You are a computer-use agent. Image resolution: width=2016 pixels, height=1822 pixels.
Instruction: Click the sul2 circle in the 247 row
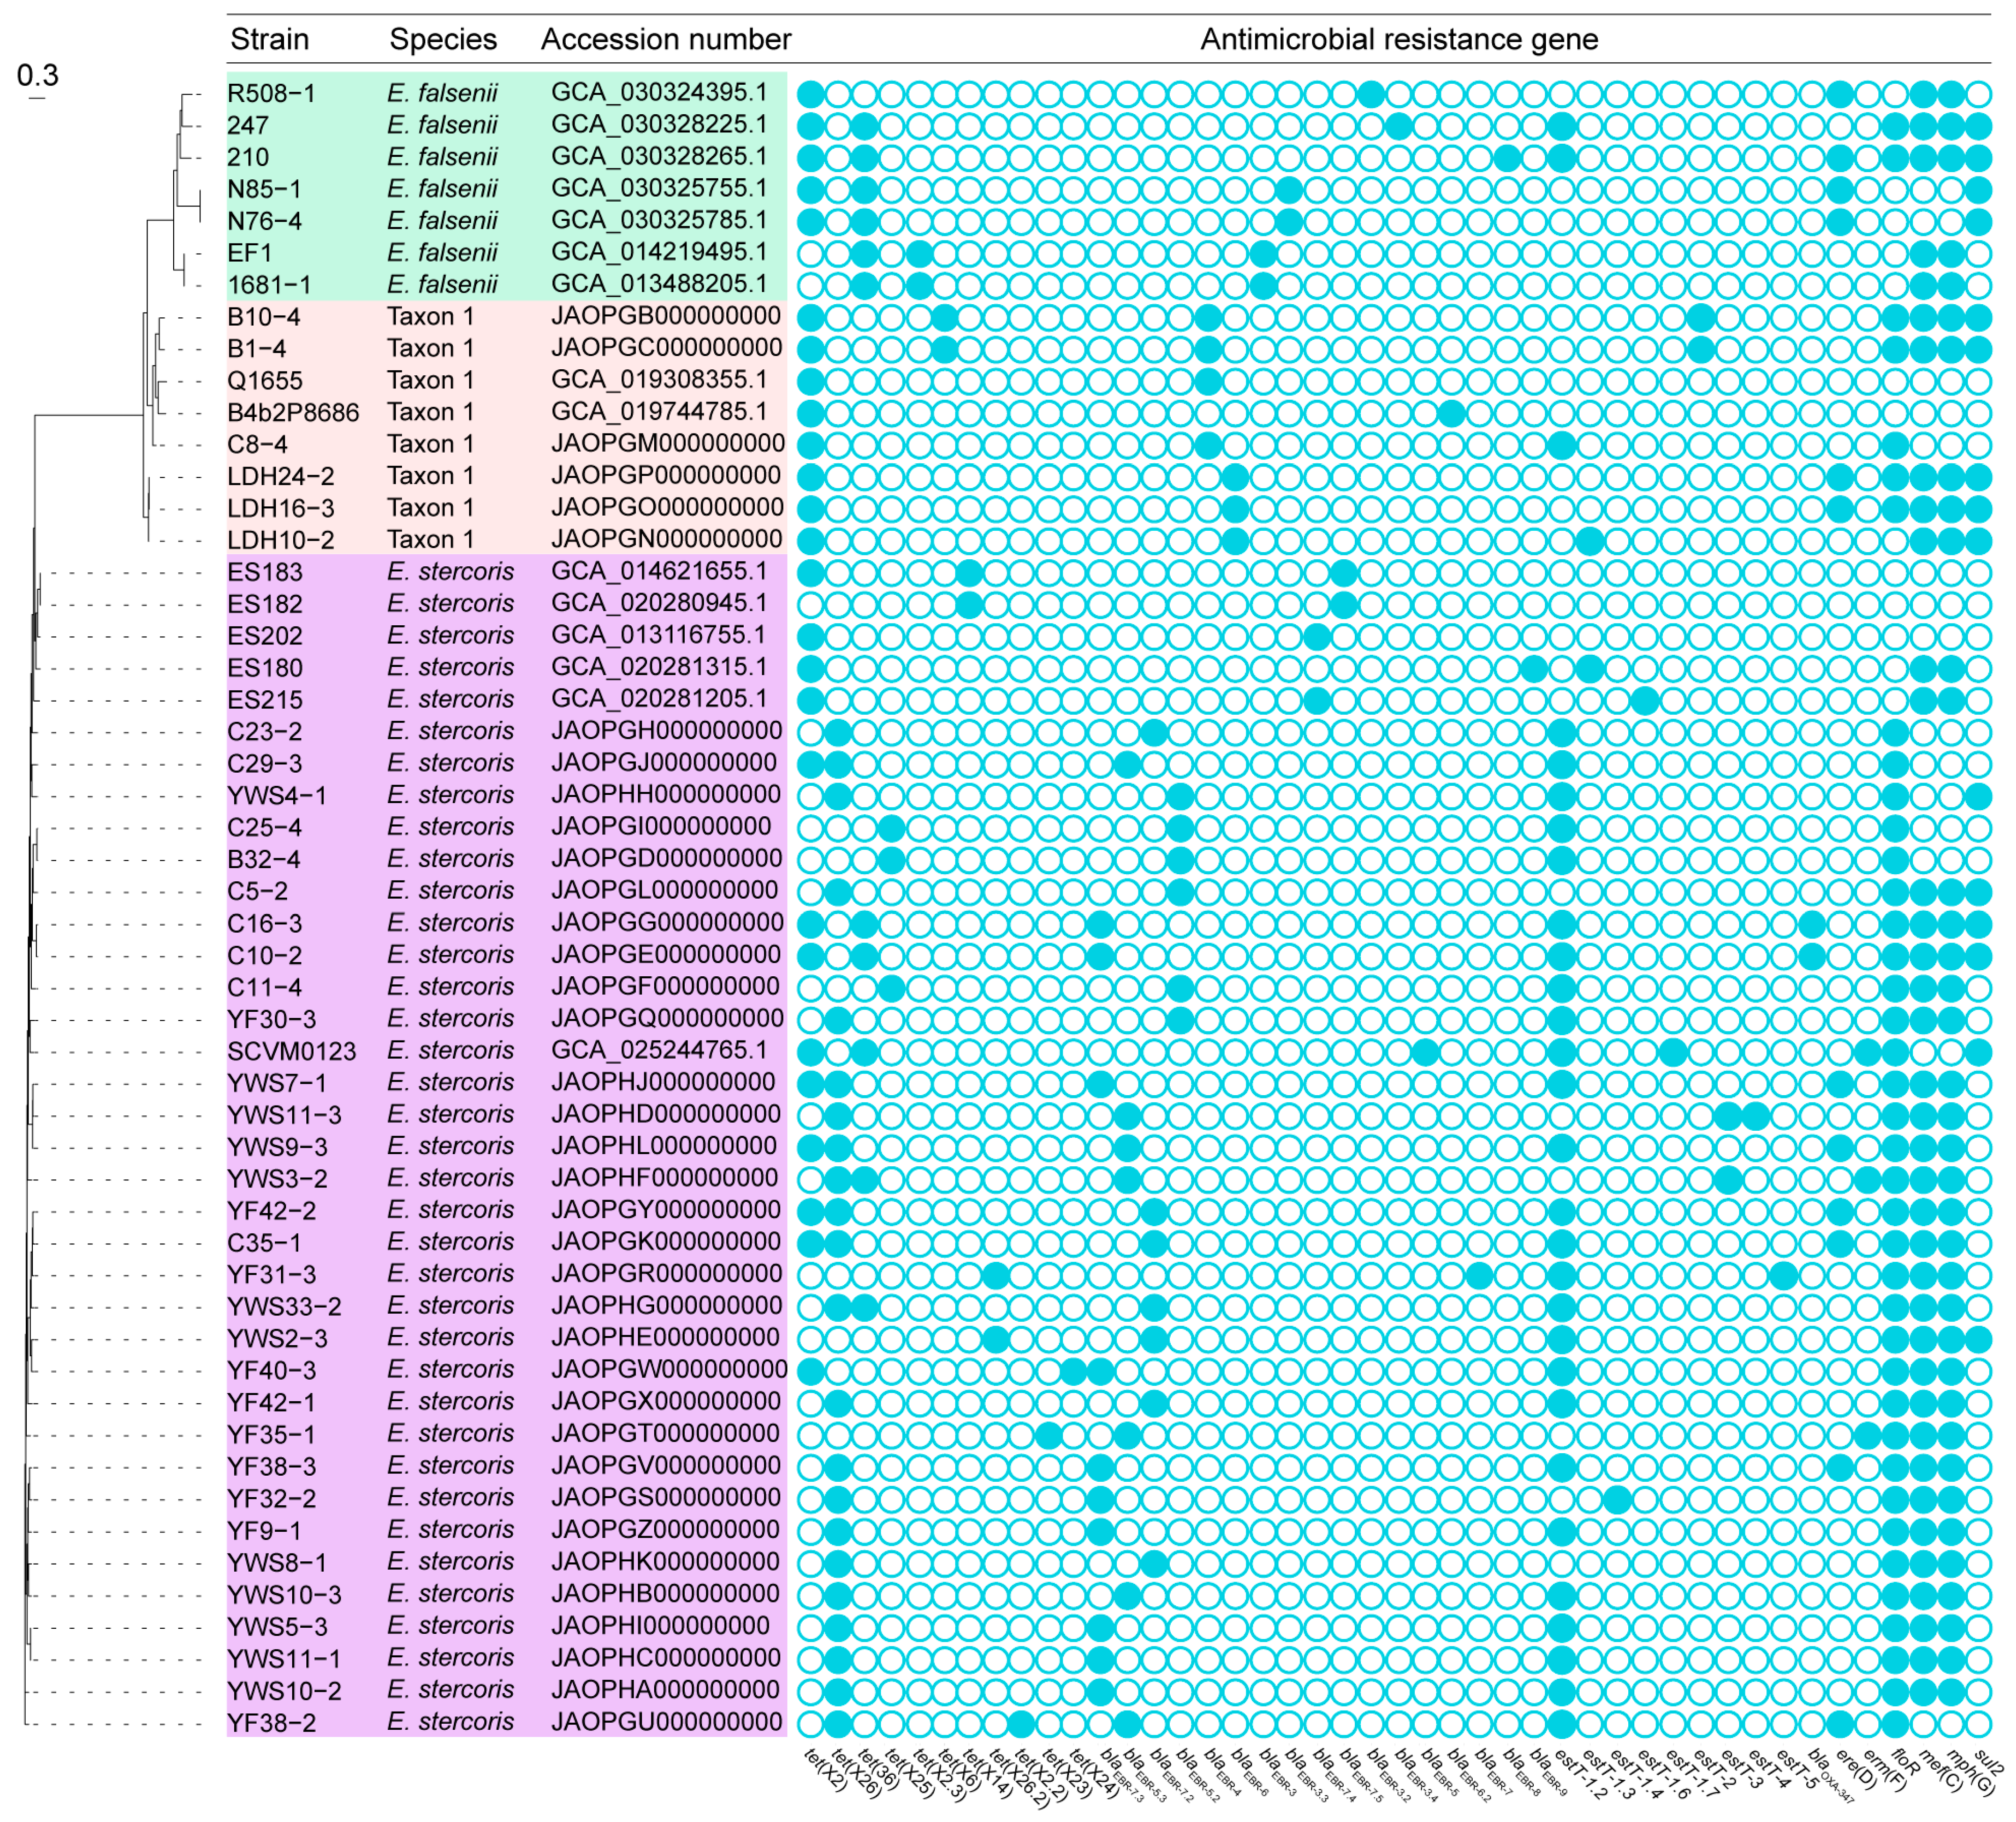click(x=1978, y=127)
